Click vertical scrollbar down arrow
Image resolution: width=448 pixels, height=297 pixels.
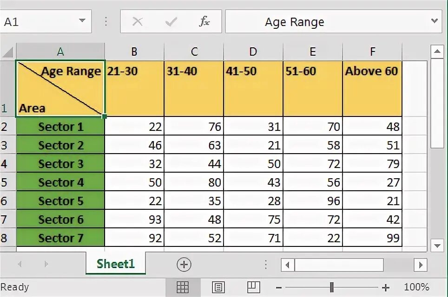coord(437,245)
